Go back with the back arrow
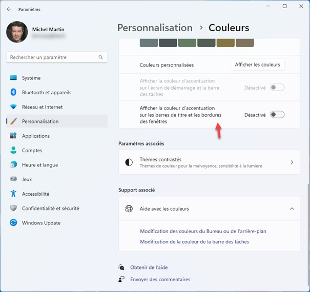This screenshot has height=292, width=310. (9, 9)
